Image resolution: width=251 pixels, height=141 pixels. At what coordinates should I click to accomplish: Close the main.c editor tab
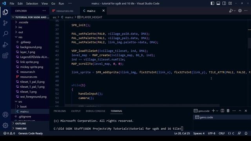104,11
